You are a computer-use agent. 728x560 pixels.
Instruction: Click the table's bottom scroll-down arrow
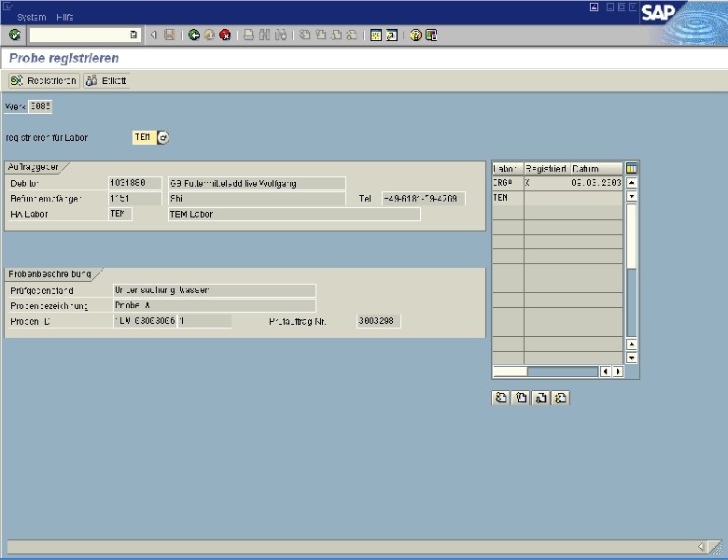tap(632, 357)
